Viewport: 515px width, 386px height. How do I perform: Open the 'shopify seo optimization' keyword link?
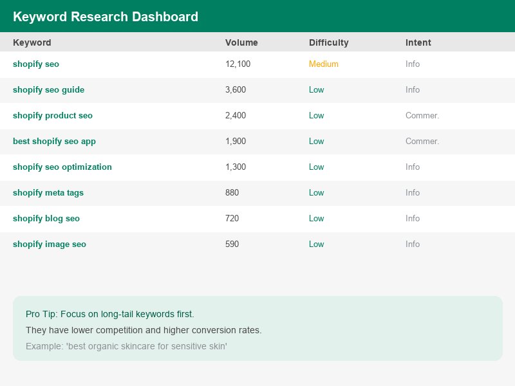click(62, 167)
